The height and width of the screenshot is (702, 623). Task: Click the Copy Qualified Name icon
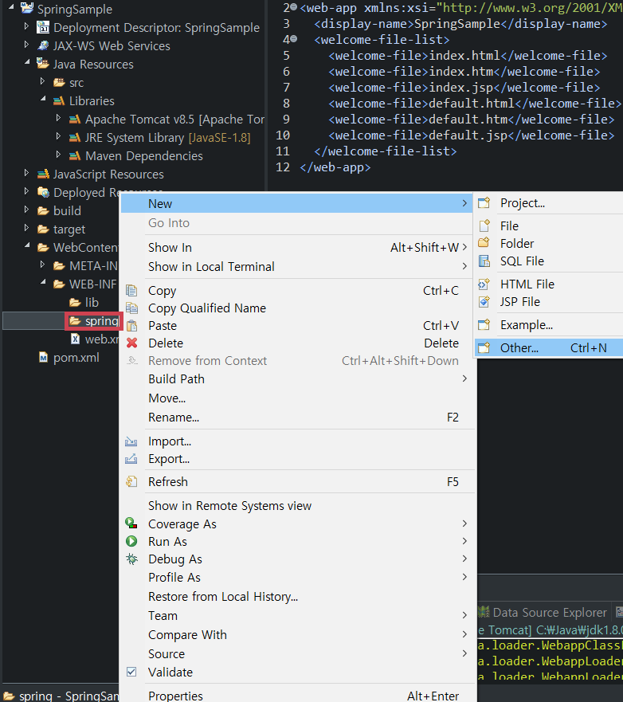(x=131, y=308)
